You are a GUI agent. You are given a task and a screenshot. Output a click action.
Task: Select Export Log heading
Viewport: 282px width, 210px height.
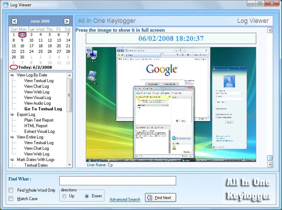[26, 115]
